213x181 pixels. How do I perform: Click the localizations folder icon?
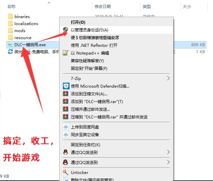(x=10, y=23)
